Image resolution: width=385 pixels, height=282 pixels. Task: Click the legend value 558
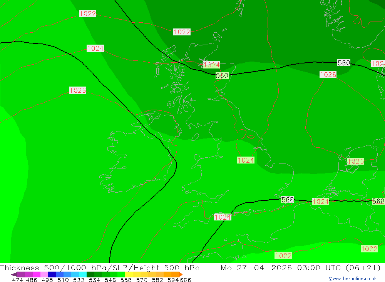[126, 280]
